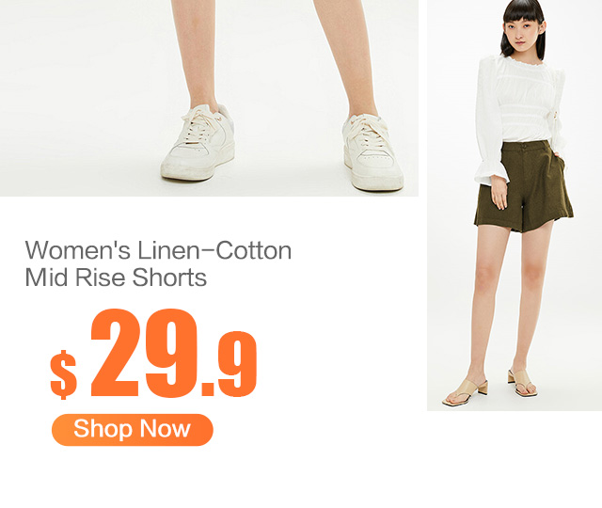This screenshot has width=602, height=508.
Task: Click the right white sneaker
Action: pos(372,152)
